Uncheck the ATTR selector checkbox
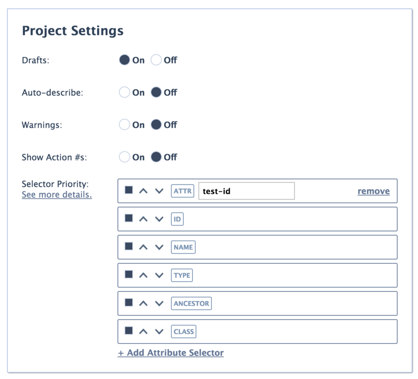Image resolution: width=418 pixels, height=379 pixels. 129,190
